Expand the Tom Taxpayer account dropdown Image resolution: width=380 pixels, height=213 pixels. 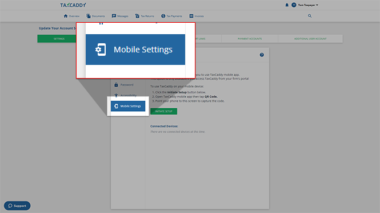[x=308, y=5]
